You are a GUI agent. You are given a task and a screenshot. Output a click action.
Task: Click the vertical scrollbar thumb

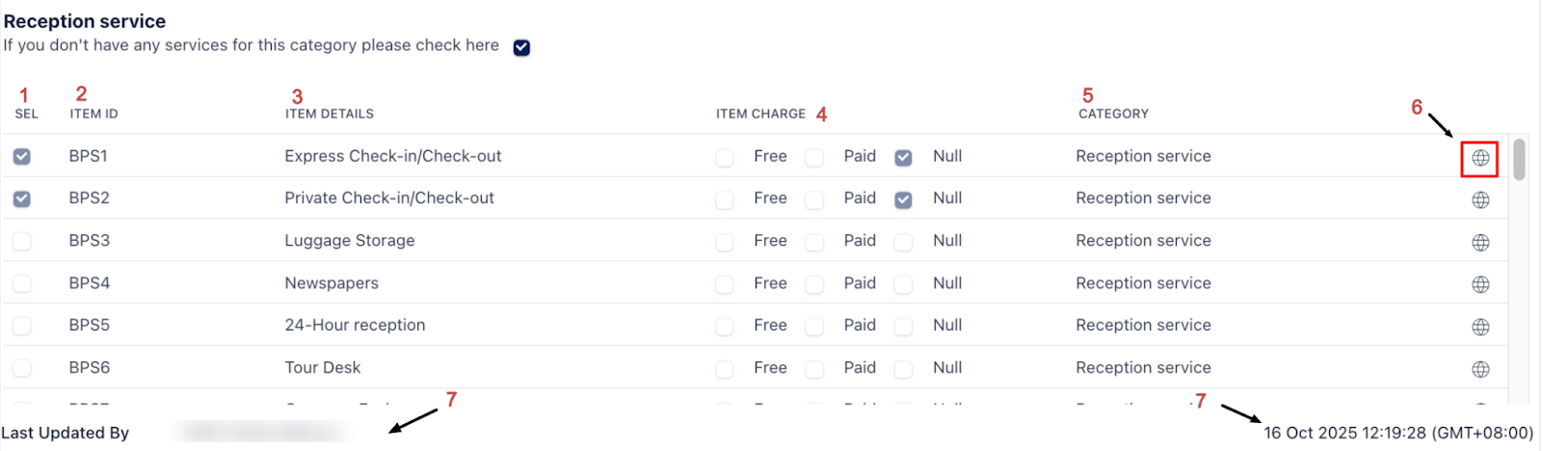(1519, 159)
